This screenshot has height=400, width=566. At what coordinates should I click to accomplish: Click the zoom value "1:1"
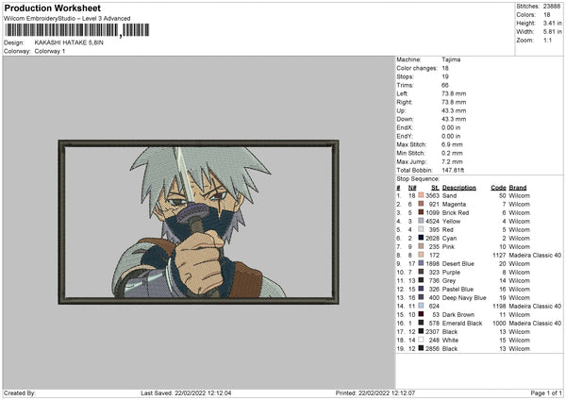tap(547, 40)
